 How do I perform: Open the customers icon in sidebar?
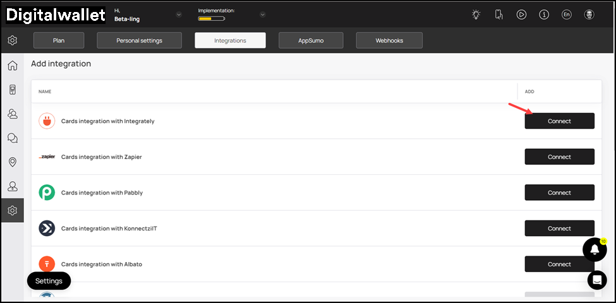[x=13, y=114]
